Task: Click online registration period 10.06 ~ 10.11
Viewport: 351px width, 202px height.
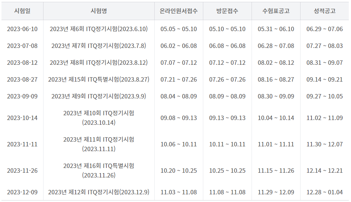Action: click(x=179, y=144)
